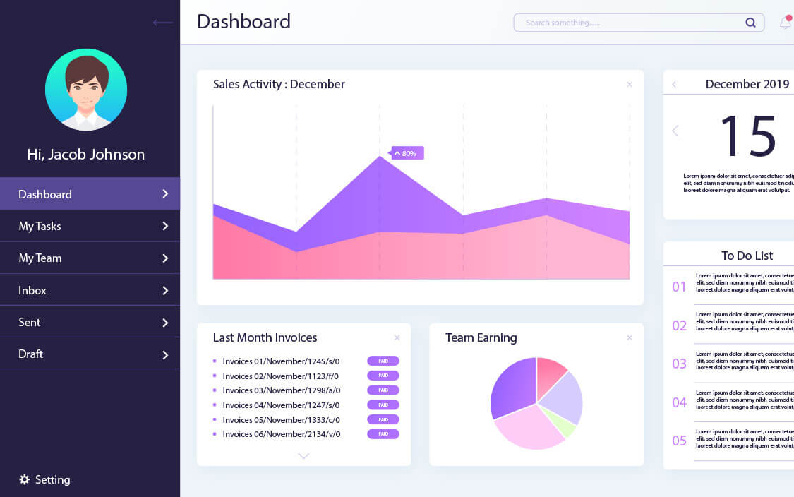This screenshot has height=497, width=794.
Task: Open Settings via the gear icon
Action: (23, 479)
